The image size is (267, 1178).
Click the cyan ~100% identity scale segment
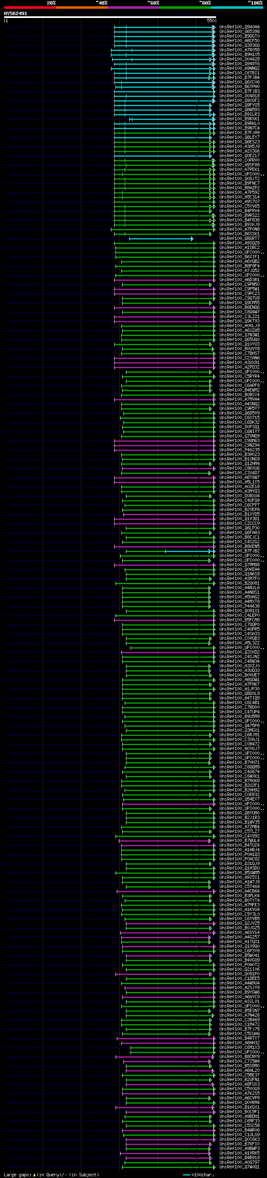click(237, 8)
